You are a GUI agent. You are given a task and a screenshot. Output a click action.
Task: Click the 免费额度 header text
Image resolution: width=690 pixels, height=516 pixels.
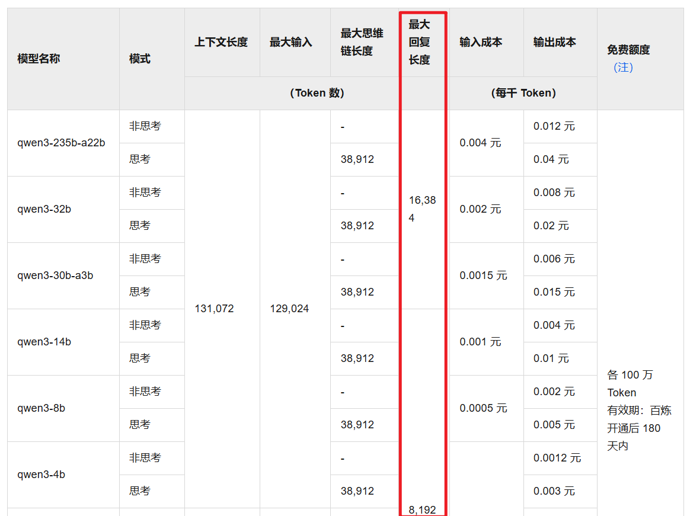coord(628,50)
